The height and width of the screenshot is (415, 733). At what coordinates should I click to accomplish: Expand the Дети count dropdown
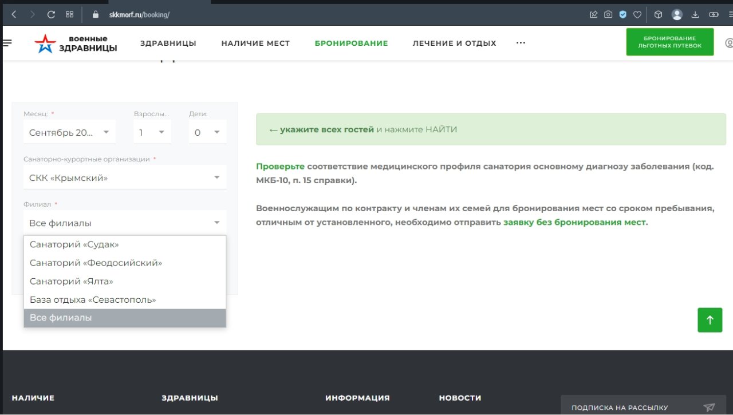(x=207, y=132)
